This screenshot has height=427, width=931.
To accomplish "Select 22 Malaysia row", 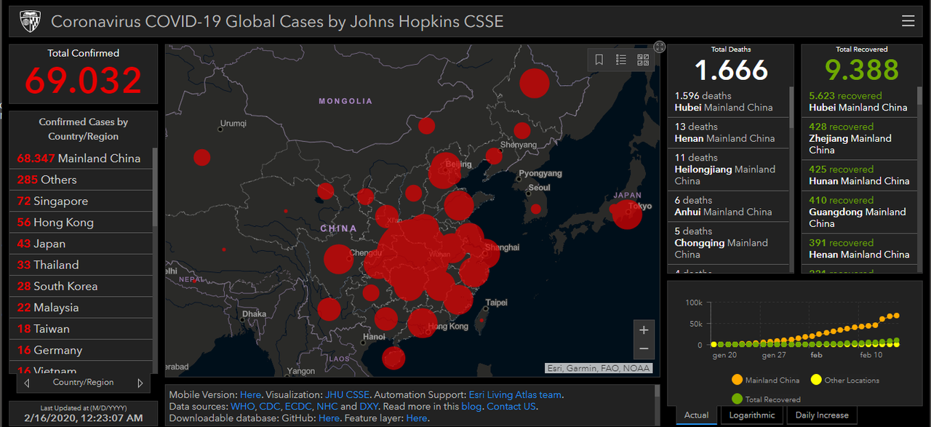I will [81, 307].
